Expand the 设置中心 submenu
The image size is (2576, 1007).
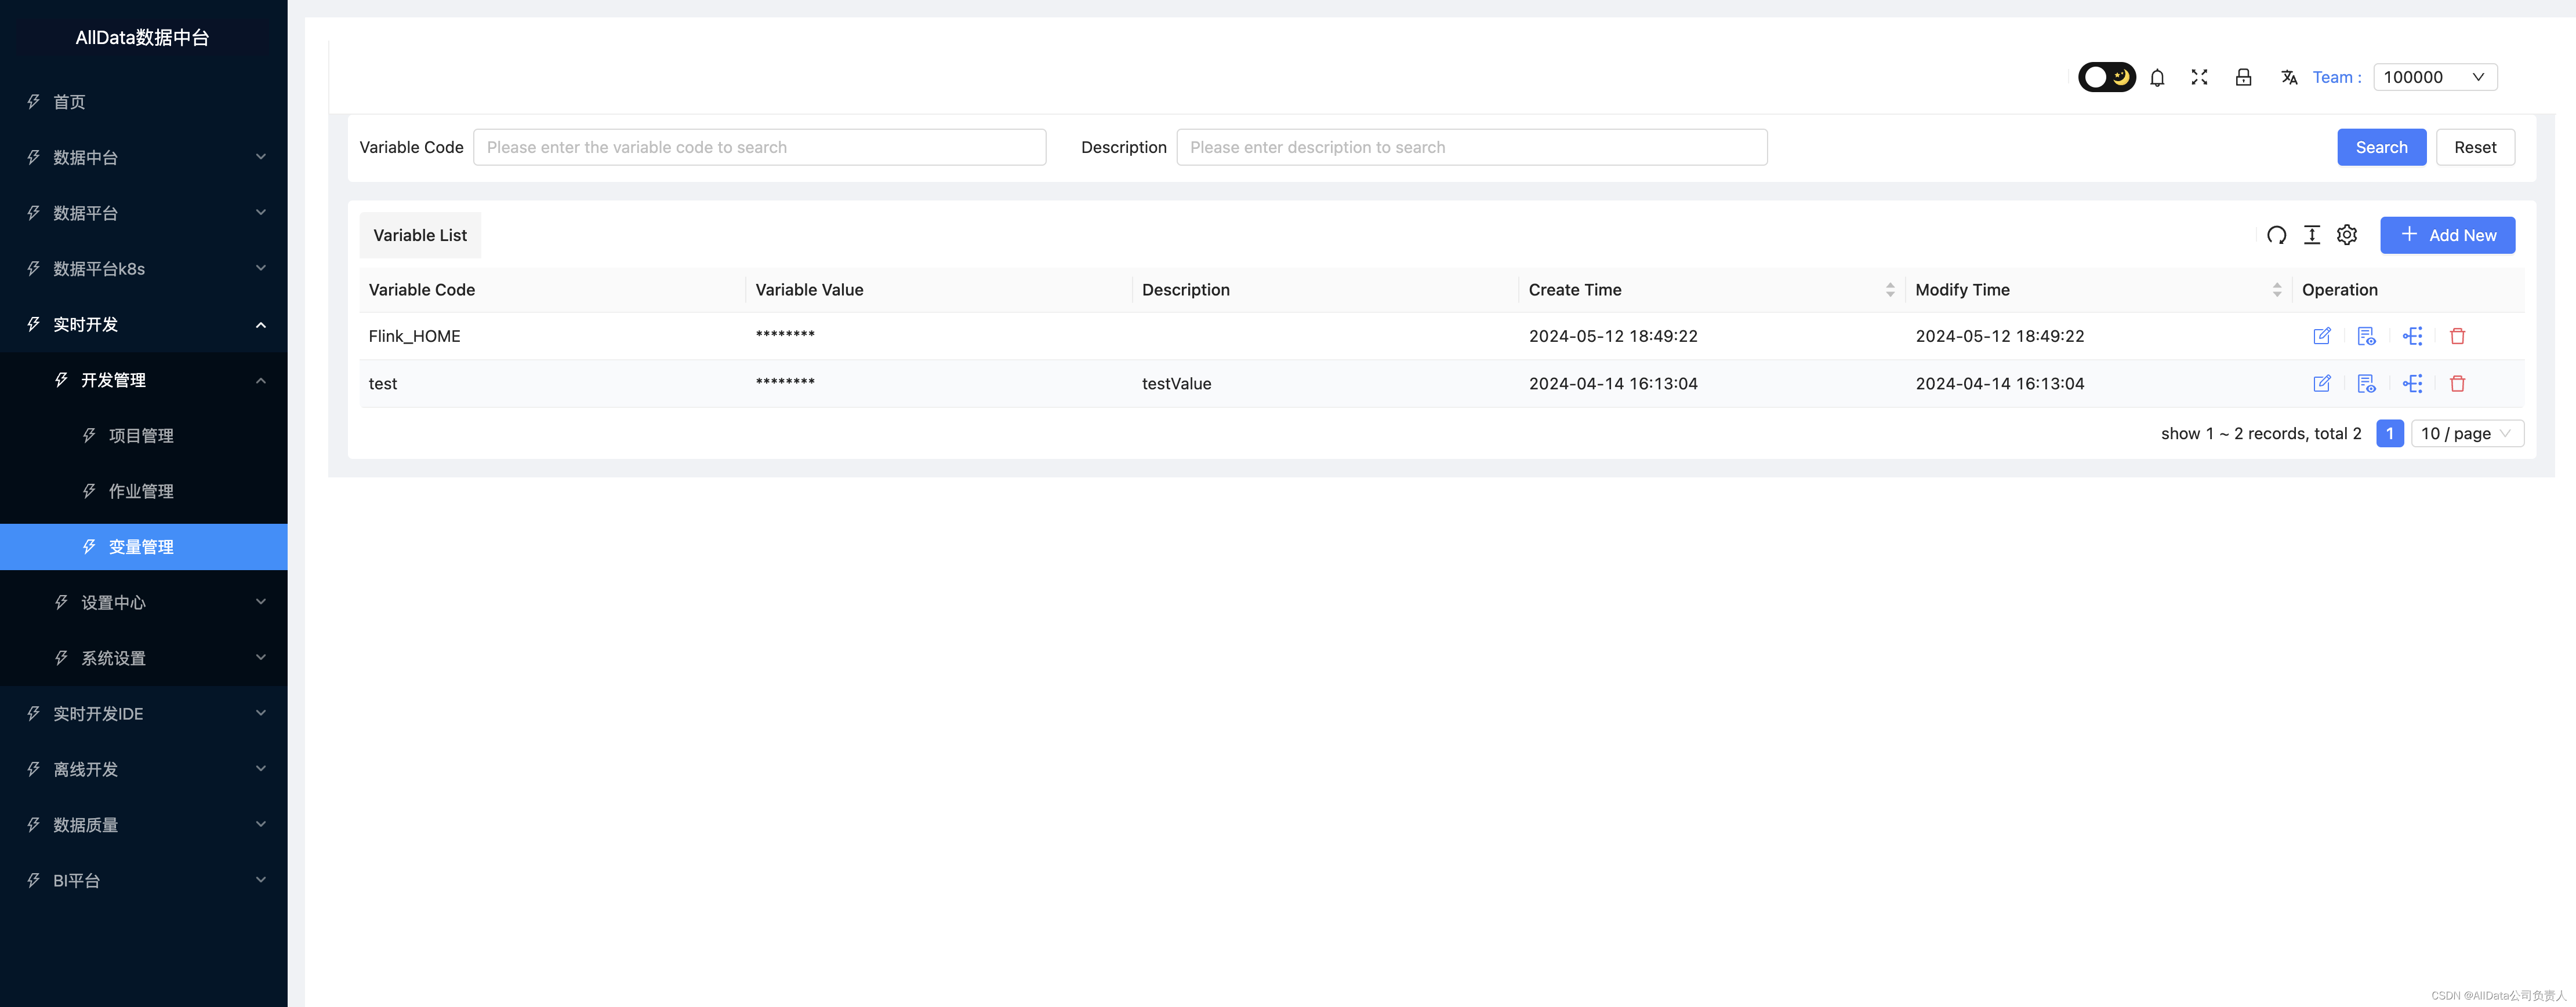[144, 603]
